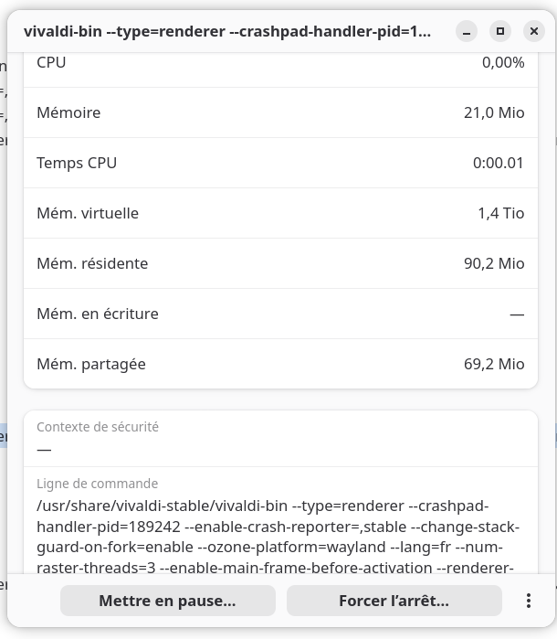Image resolution: width=557 pixels, height=639 pixels.
Task: Select the Mém. résidente label
Action: [92, 263]
